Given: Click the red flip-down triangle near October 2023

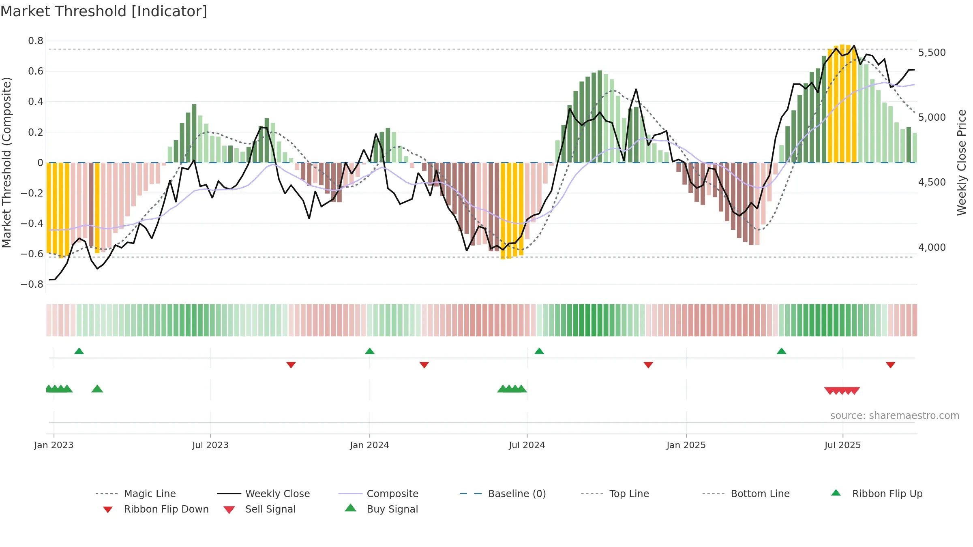Looking at the screenshot, I should coord(291,365).
